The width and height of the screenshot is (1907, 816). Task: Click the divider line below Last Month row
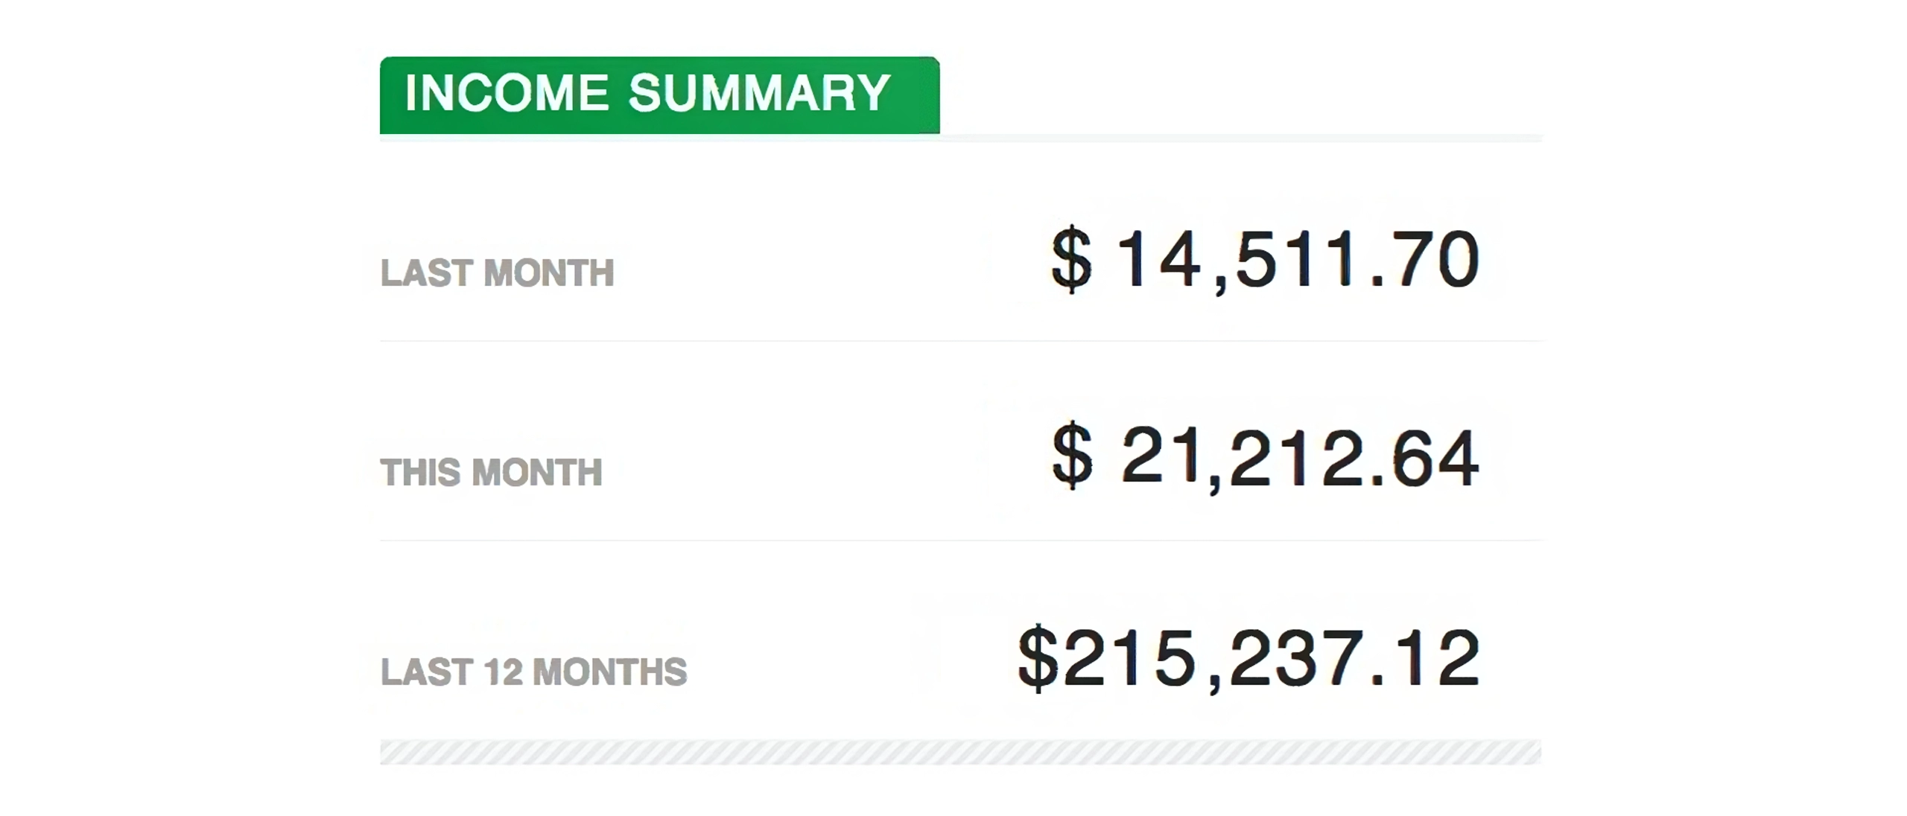point(961,341)
